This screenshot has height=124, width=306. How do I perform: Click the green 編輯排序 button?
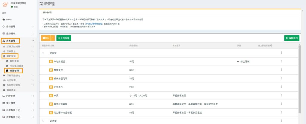[292, 38]
